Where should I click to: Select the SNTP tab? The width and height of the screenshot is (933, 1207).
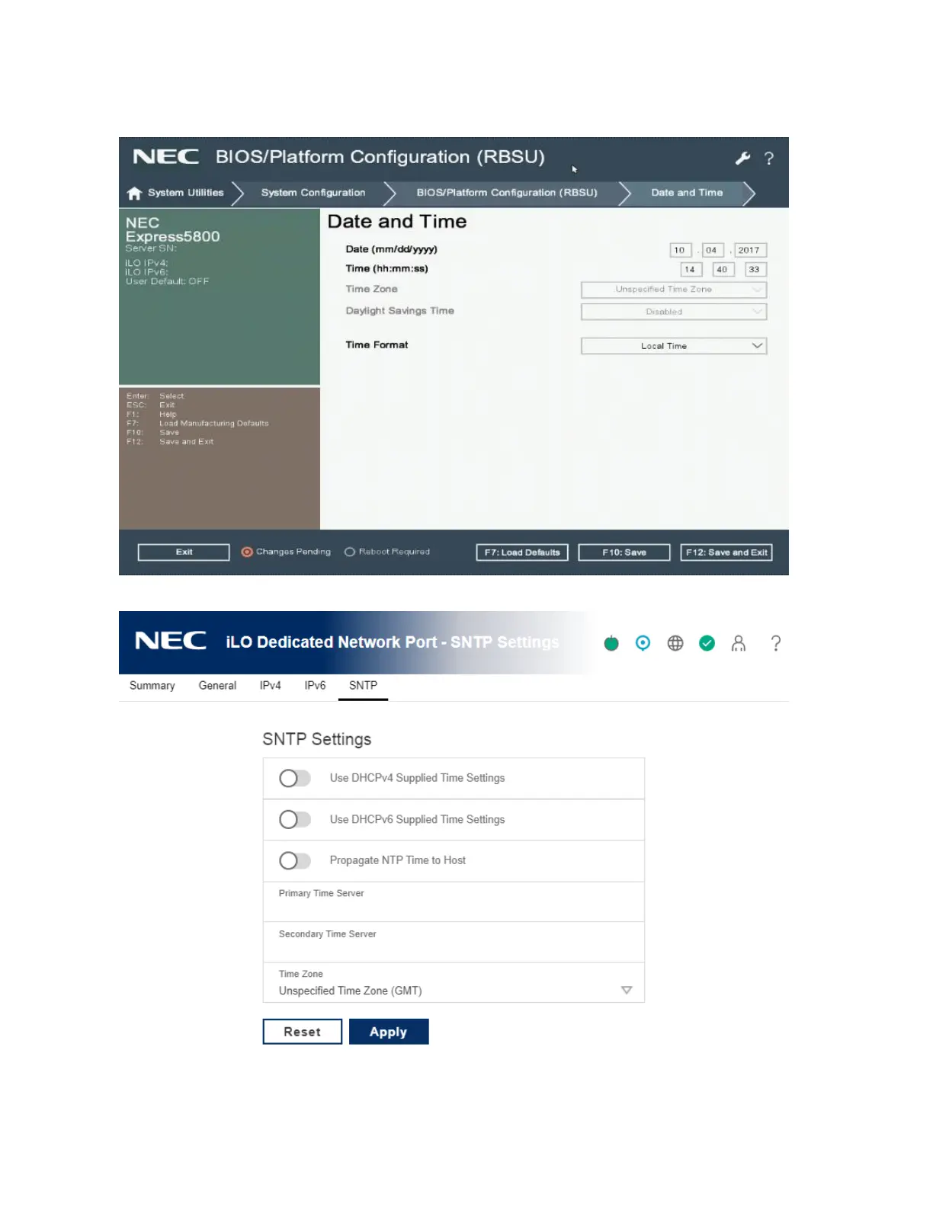point(363,686)
